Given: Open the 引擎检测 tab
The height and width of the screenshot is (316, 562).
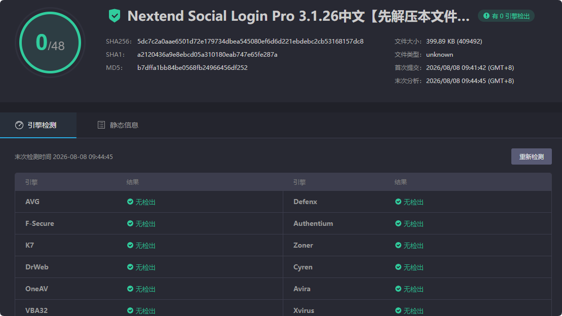Looking at the screenshot, I should coord(38,125).
